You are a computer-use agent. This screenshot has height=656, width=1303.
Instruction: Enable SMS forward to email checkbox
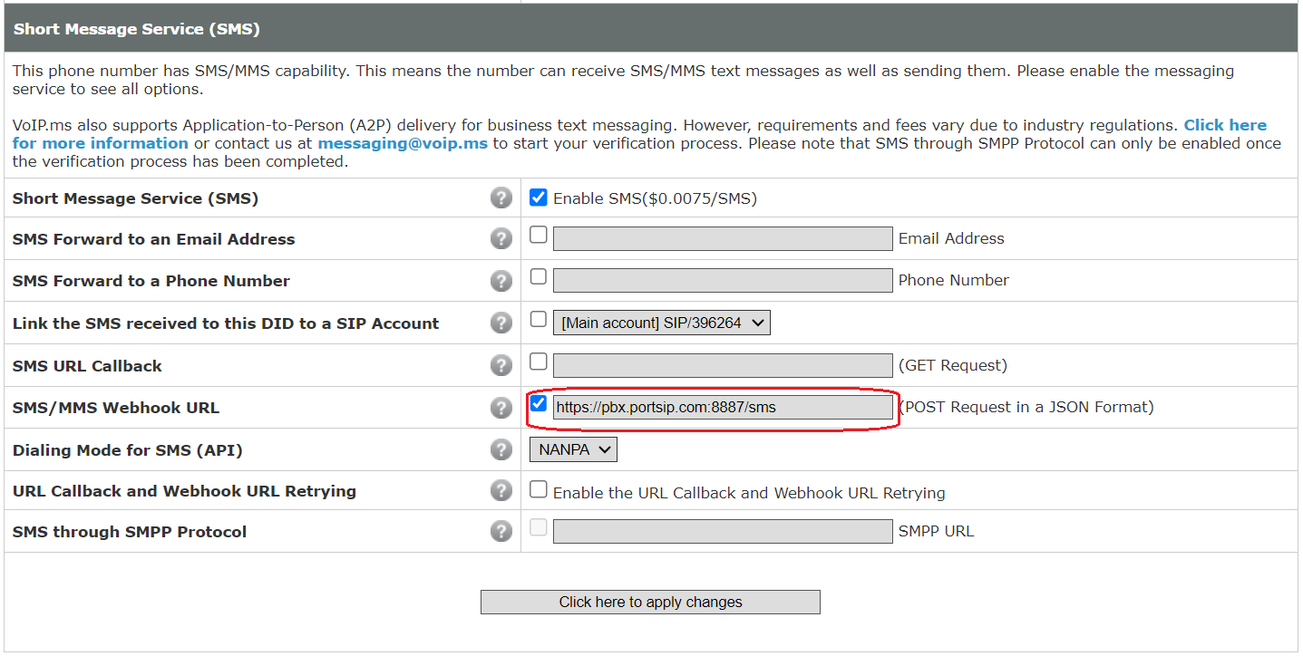tap(539, 235)
